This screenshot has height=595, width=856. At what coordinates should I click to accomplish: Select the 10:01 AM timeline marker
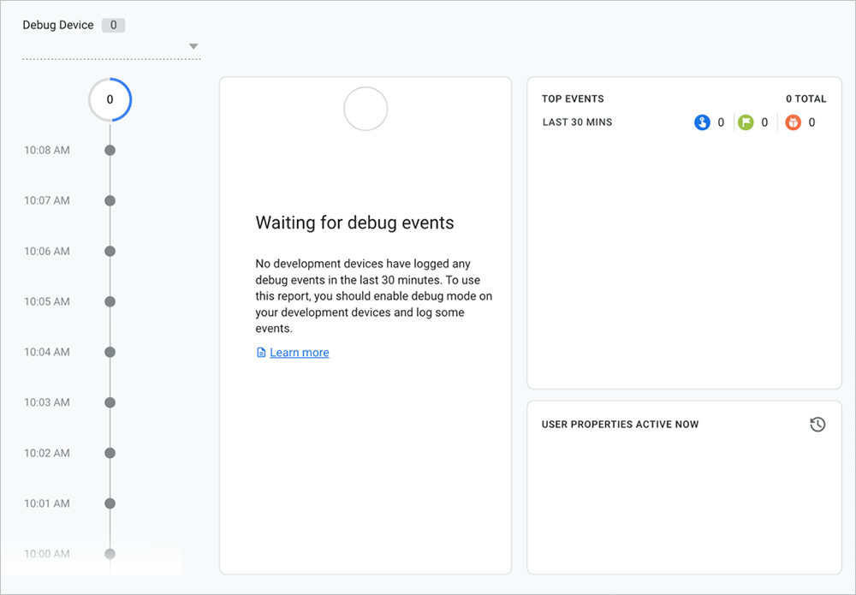110,503
